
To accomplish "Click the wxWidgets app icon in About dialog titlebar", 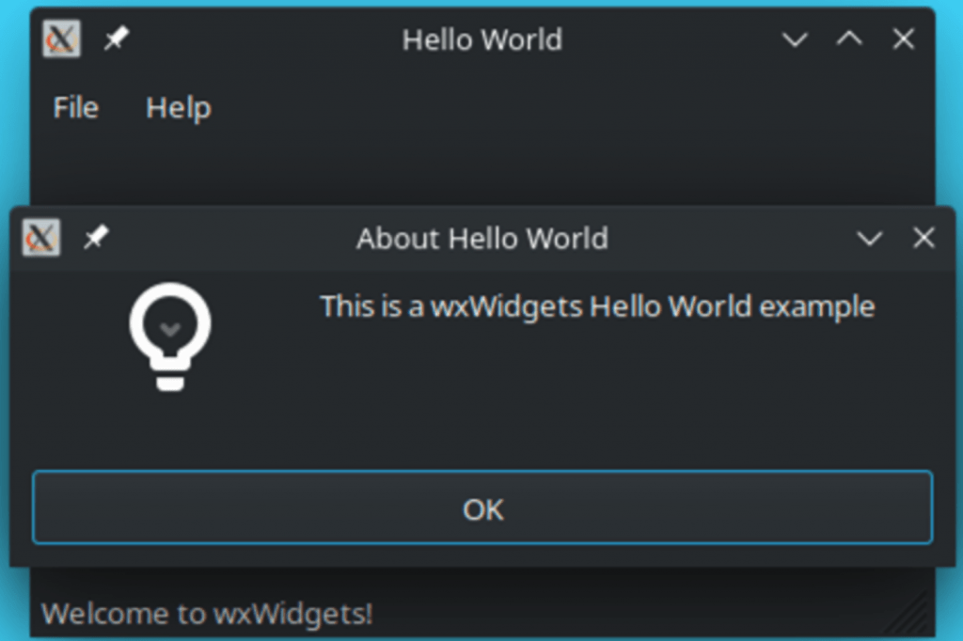I will (41, 238).
